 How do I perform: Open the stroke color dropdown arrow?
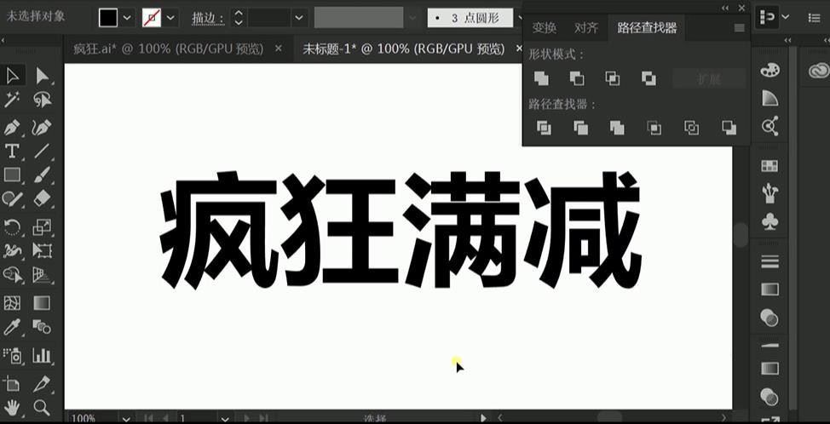click(170, 18)
